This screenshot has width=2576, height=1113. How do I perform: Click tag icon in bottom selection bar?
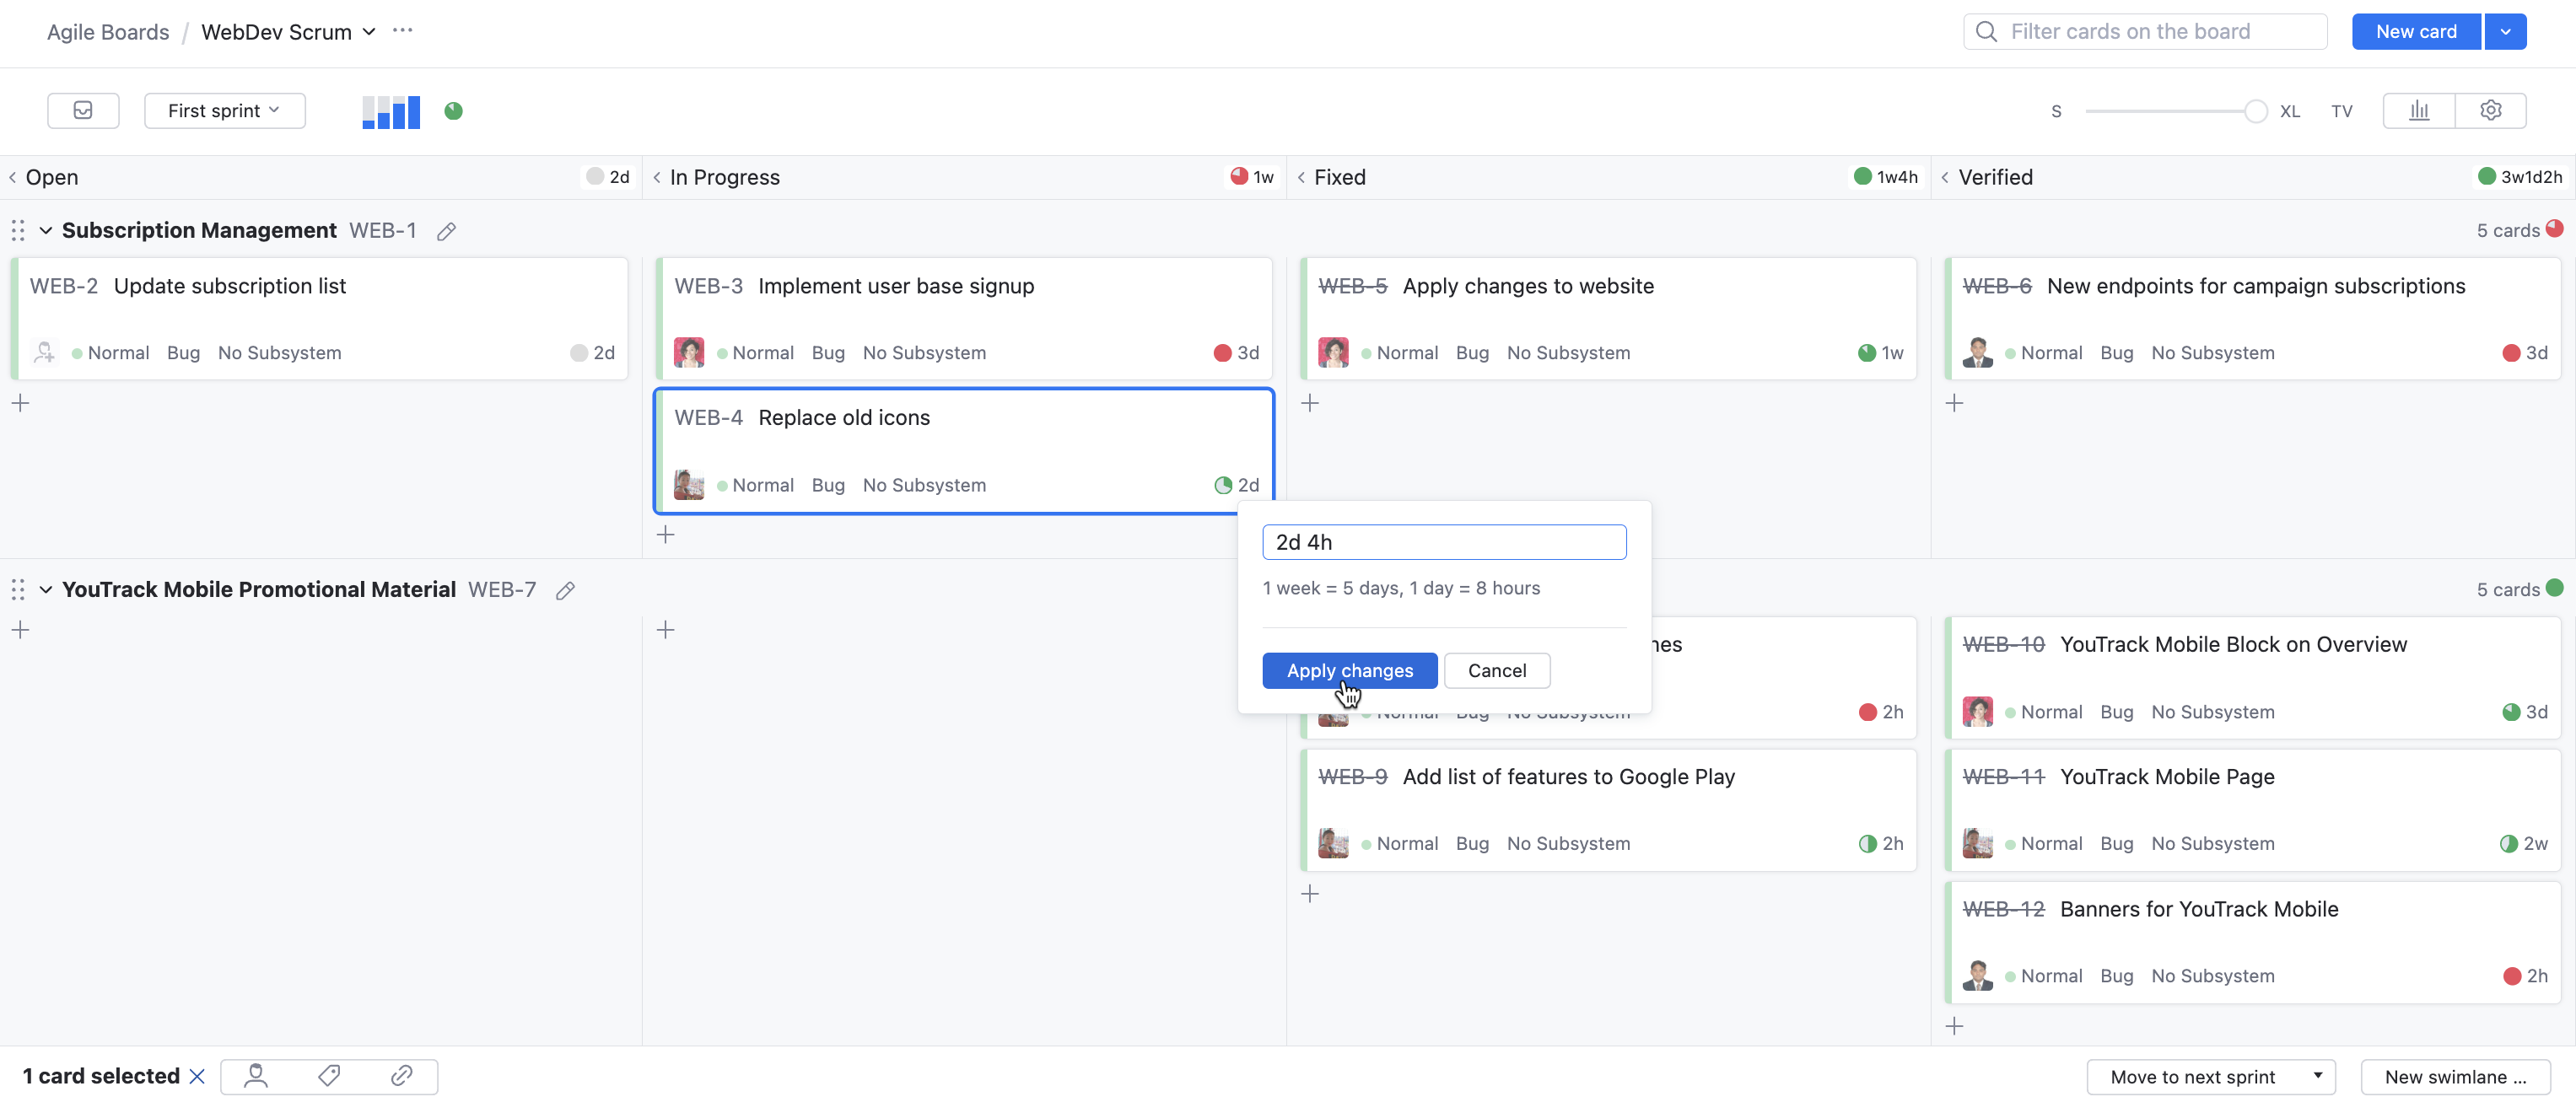(329, 1075)
